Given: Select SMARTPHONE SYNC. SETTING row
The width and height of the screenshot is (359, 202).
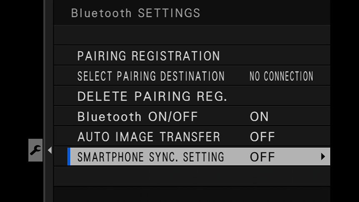Looking at the screenshot, I should tap(199, 157).
